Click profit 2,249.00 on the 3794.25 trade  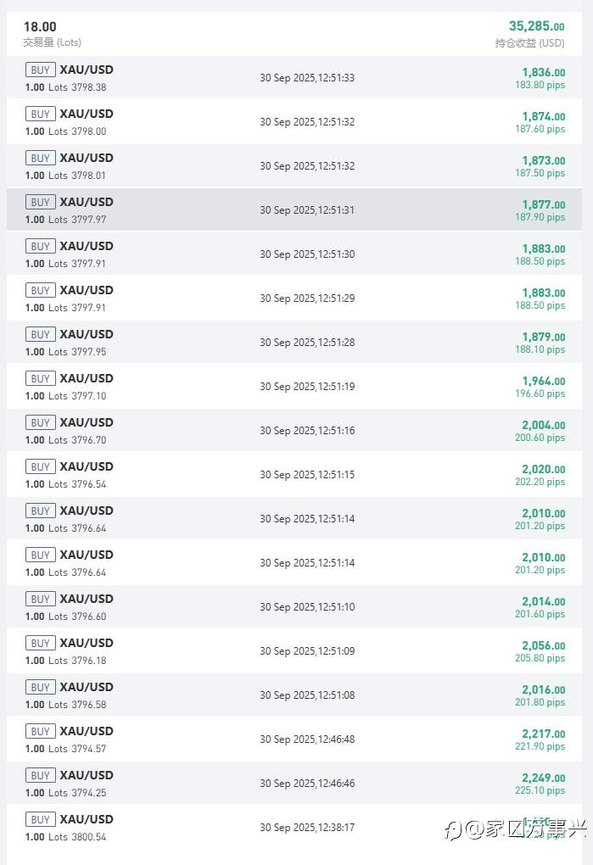(x=543, y=778)
